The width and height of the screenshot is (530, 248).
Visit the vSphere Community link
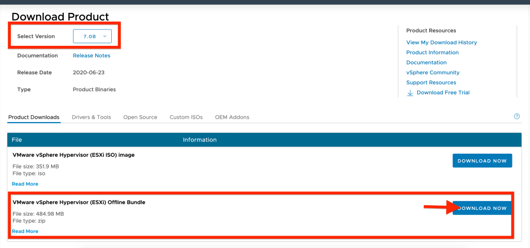(x=433, y=73)
